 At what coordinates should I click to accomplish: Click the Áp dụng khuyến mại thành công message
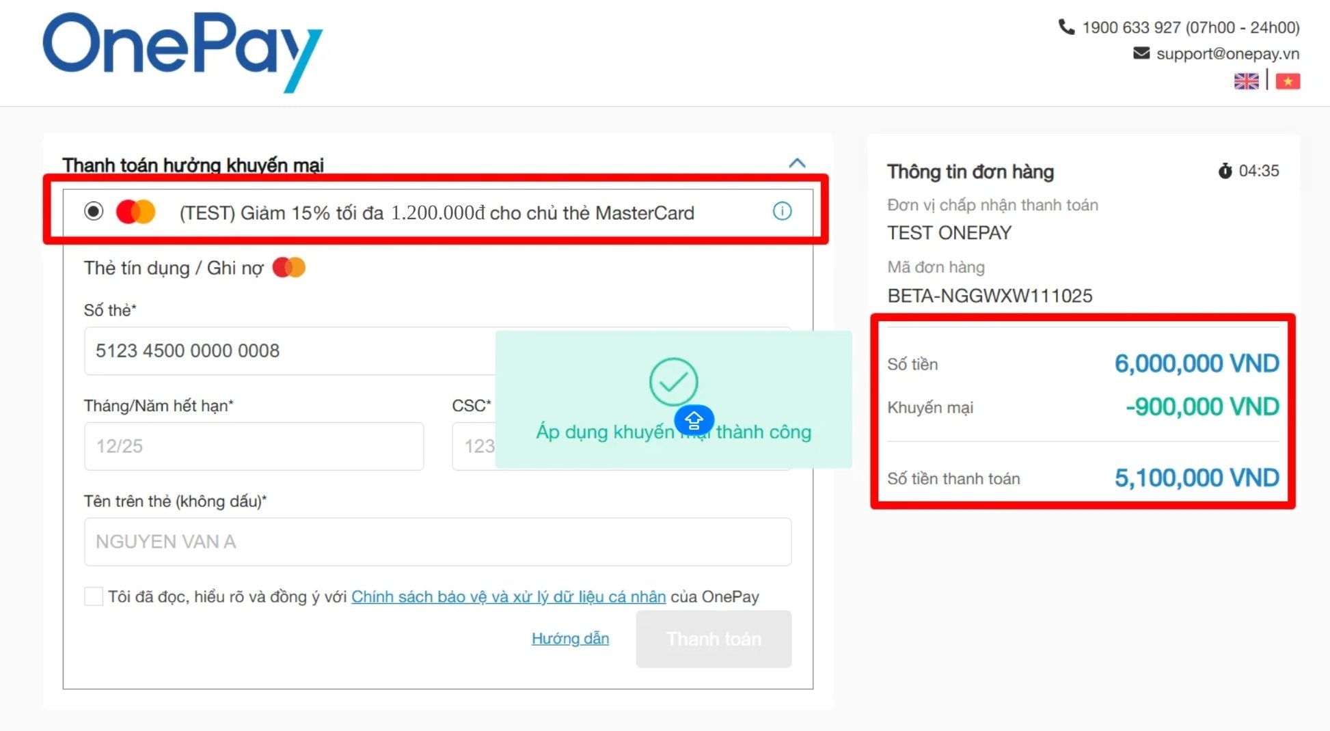(x=673, y=432)
